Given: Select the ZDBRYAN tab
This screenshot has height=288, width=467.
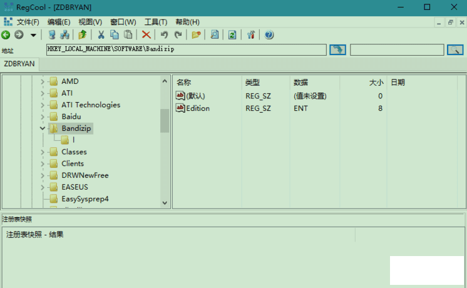Looking at the screenshot, I should 19,64.
